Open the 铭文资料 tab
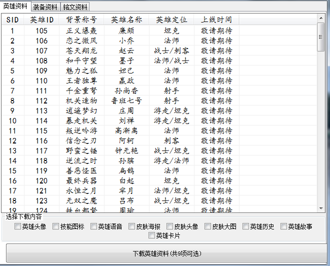The width and height of the screenshot is (330, 266). tap(75, 7)
